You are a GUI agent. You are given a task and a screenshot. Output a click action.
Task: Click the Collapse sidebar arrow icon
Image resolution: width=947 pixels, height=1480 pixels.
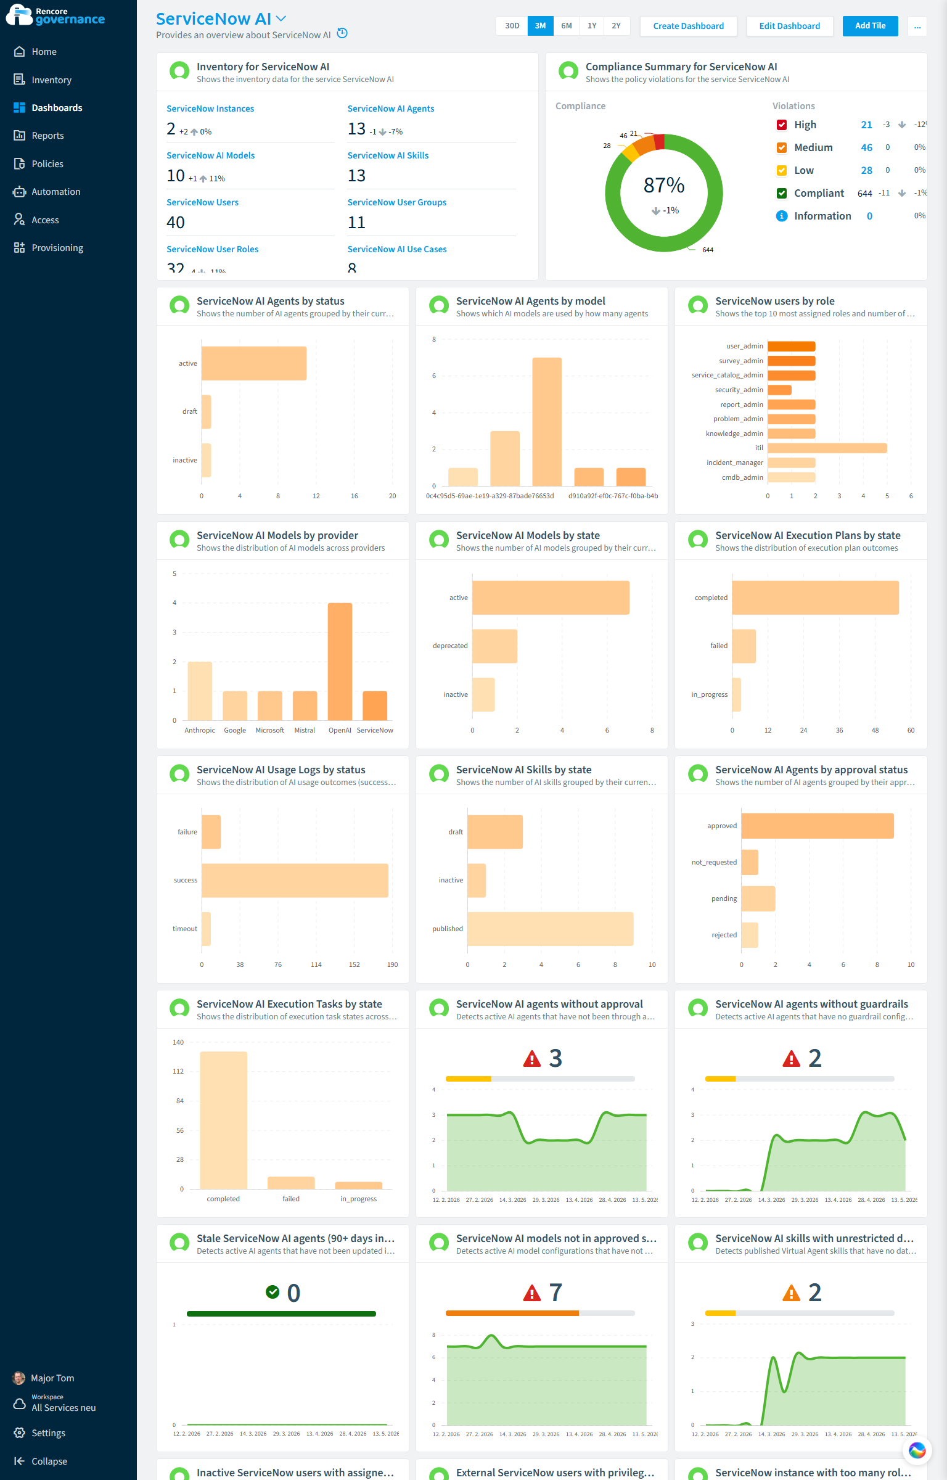click(x=19, y=1461)
